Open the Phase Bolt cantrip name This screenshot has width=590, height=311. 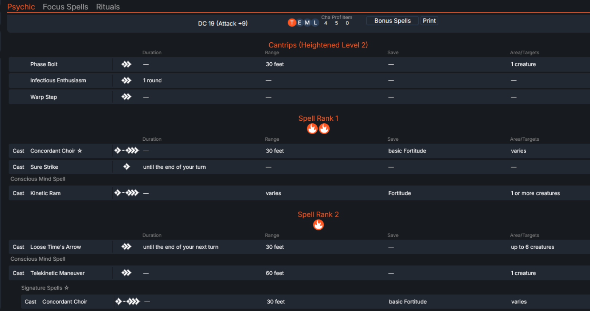(44, 64)
